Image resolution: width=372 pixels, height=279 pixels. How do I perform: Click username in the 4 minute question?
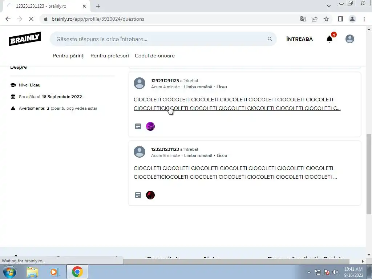tap(165, 81)
